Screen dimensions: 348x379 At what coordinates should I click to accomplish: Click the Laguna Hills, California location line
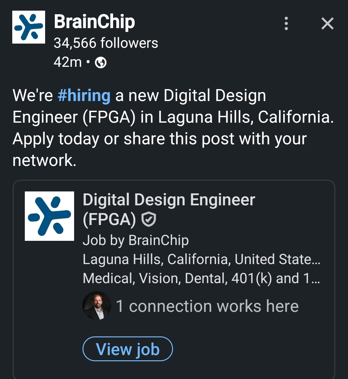click(x=201, y=259)
